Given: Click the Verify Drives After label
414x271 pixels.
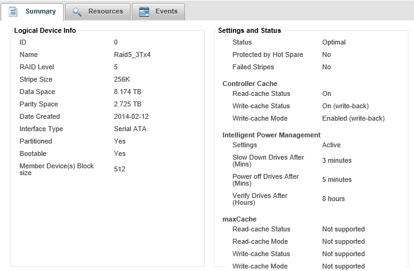Looking at the screenshot, I should pyautogui.click(x=260, y=199).
